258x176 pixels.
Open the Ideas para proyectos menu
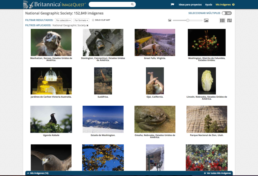coord(190,4)
